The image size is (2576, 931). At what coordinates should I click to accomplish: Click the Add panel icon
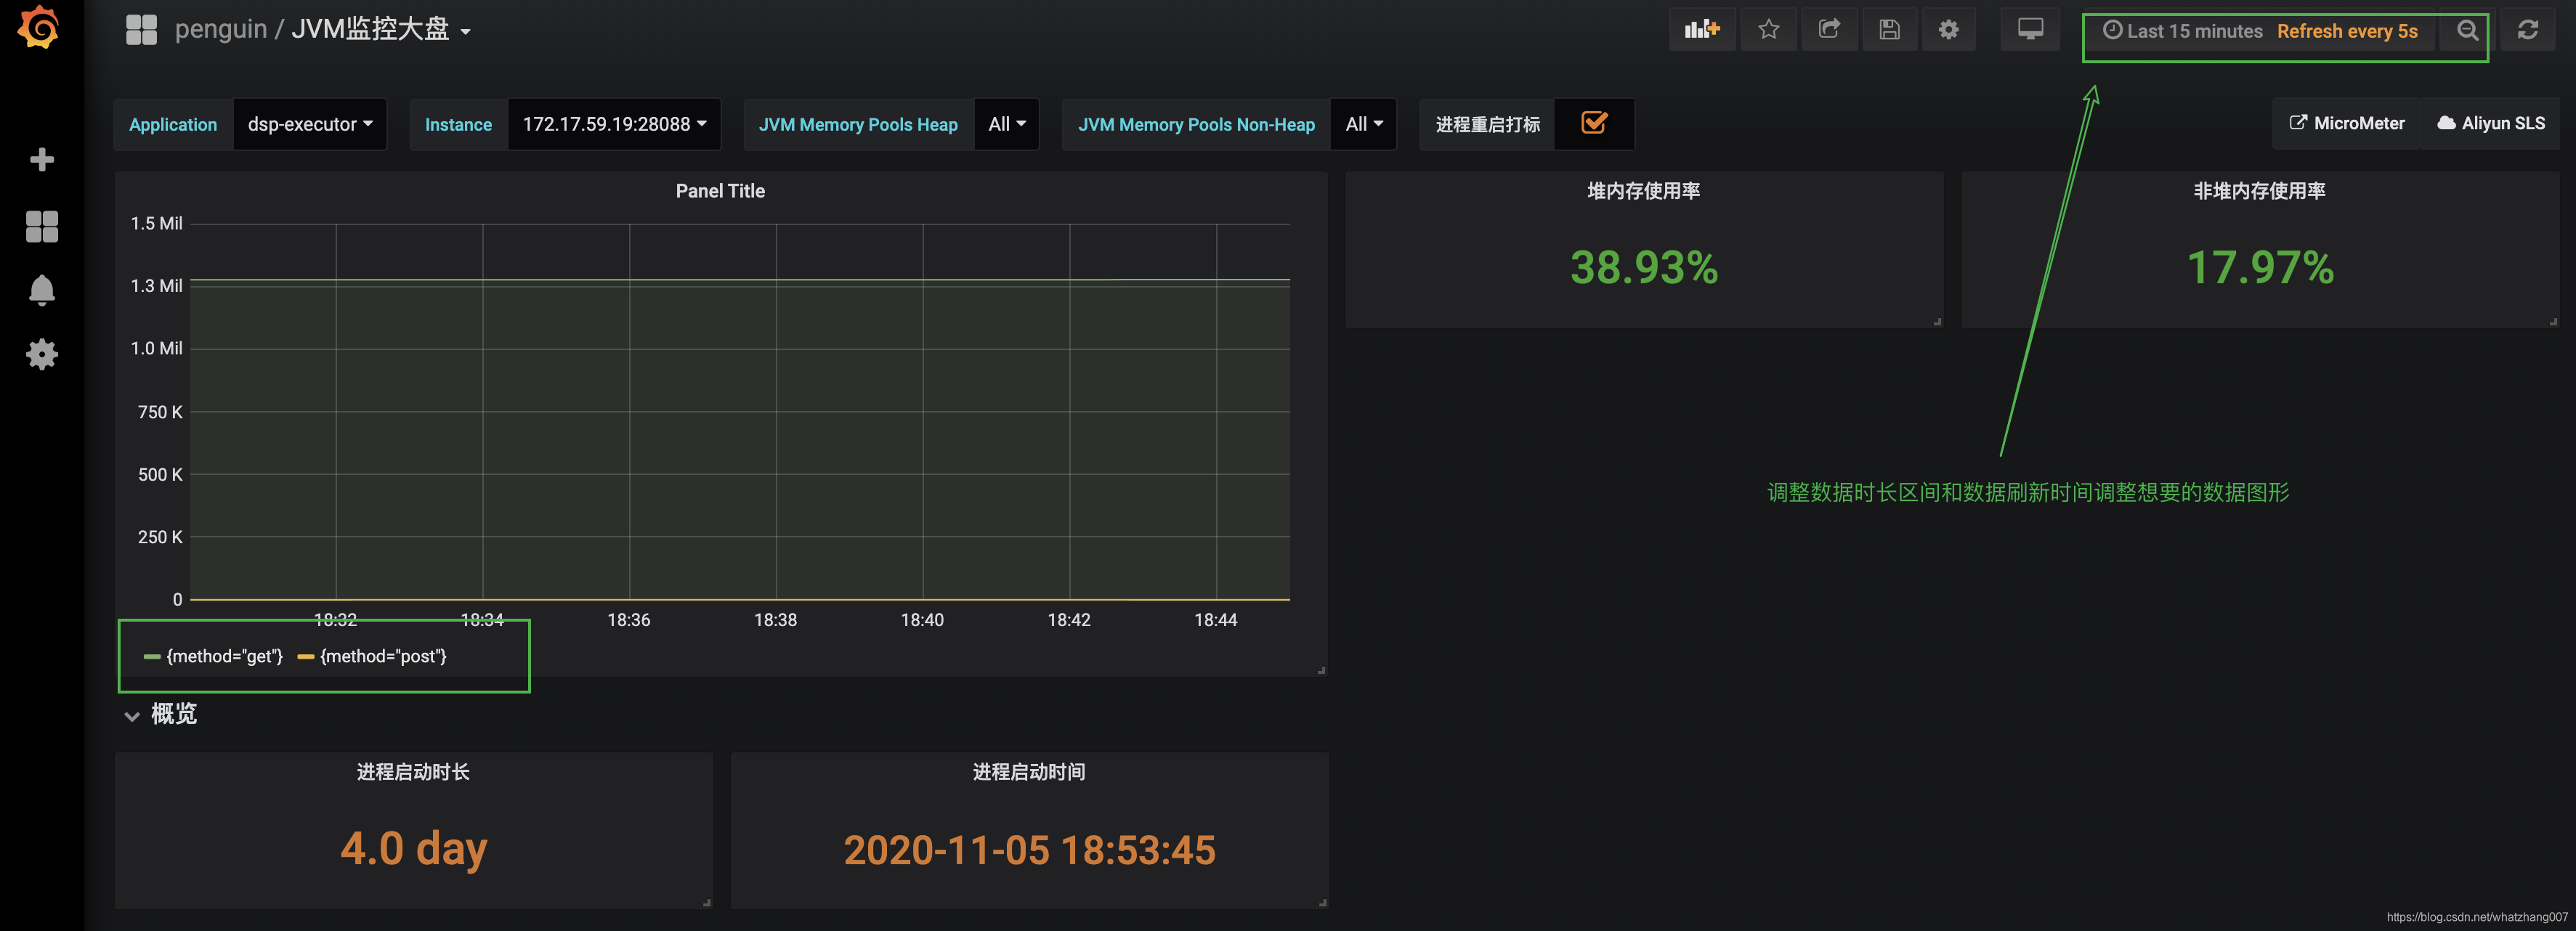point(1701,30)
